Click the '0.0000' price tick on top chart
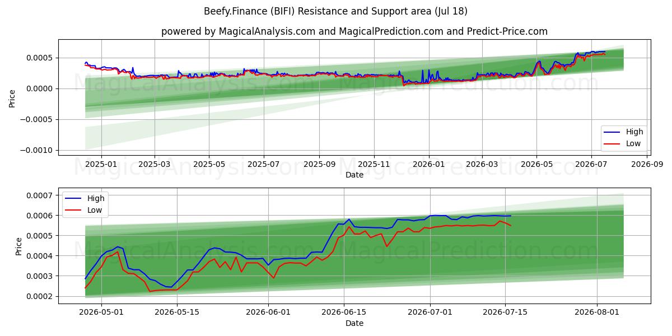The height and width of the screenshot is (336, 672). 41,88
